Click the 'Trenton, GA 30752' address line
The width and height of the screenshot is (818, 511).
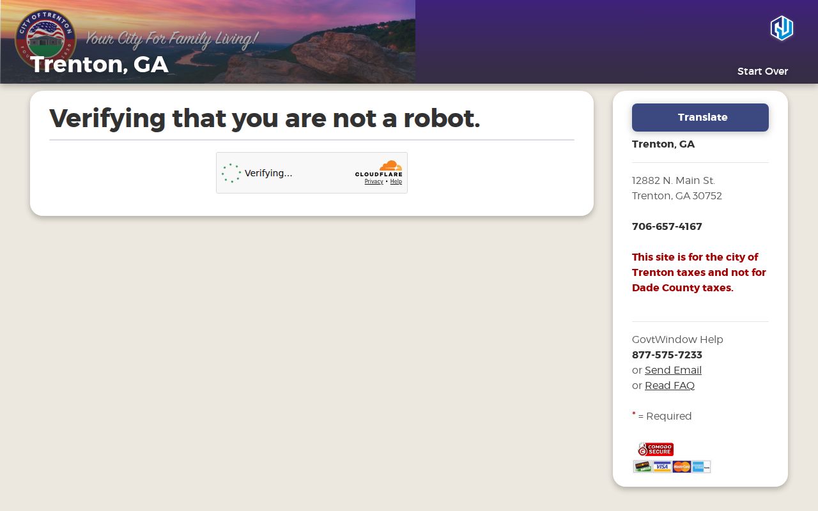[677, 196]
